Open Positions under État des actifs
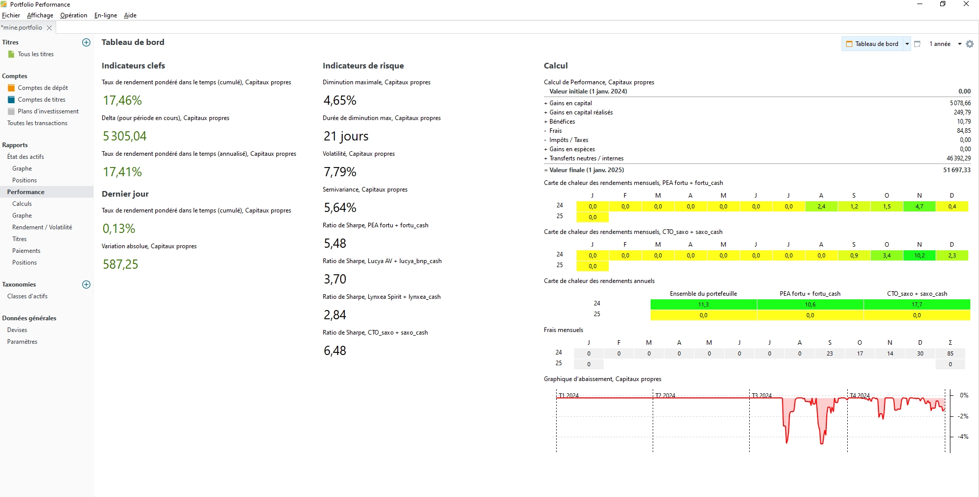Viewport: 979px width, 497px height. [25, 180]
